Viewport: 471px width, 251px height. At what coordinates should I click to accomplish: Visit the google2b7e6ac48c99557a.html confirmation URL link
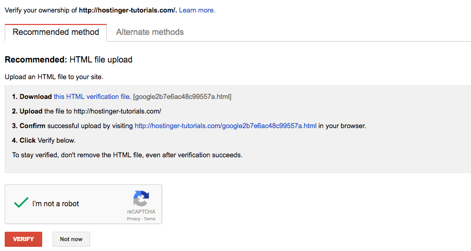[226, 126]
